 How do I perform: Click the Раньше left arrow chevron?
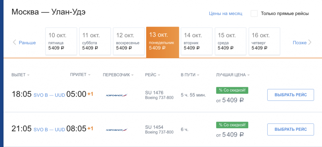tap(14, 43)
